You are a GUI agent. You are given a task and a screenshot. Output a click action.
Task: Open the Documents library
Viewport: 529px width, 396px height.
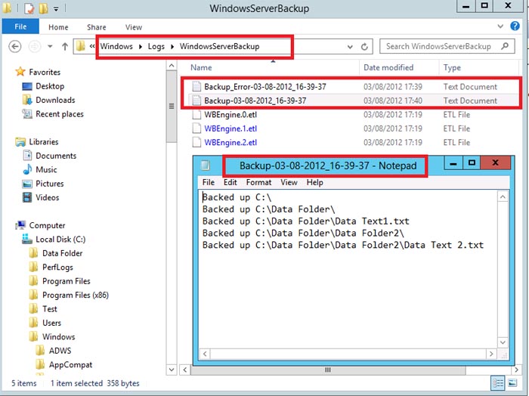point(56,156)
